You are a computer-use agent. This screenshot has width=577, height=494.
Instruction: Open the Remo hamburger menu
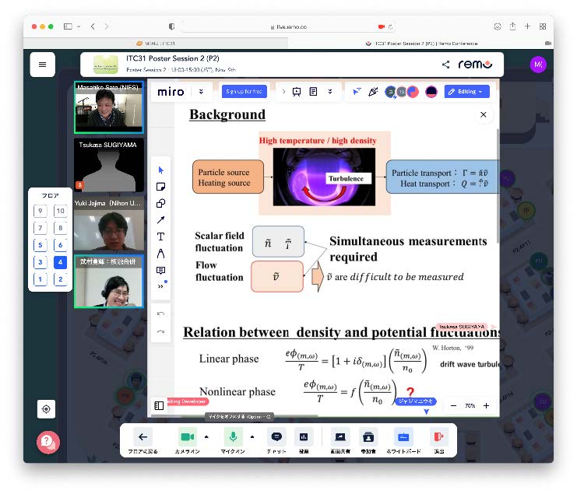click(x=42, y=65)
